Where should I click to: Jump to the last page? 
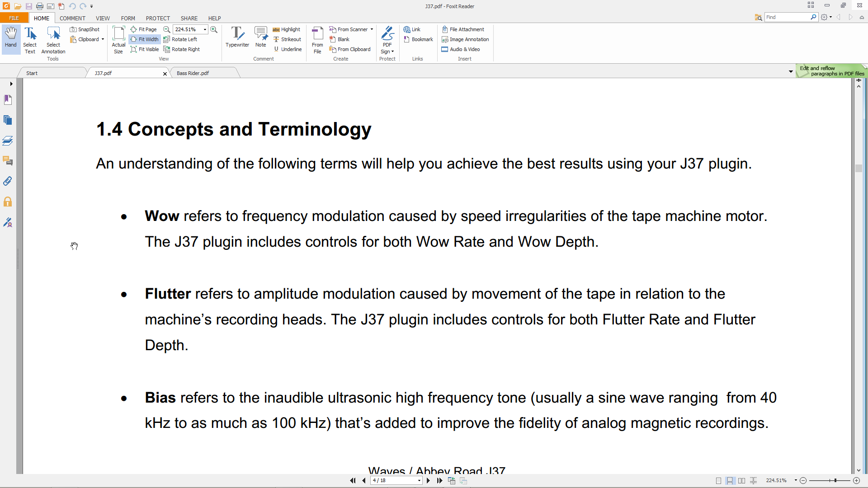tap(439, 481)
